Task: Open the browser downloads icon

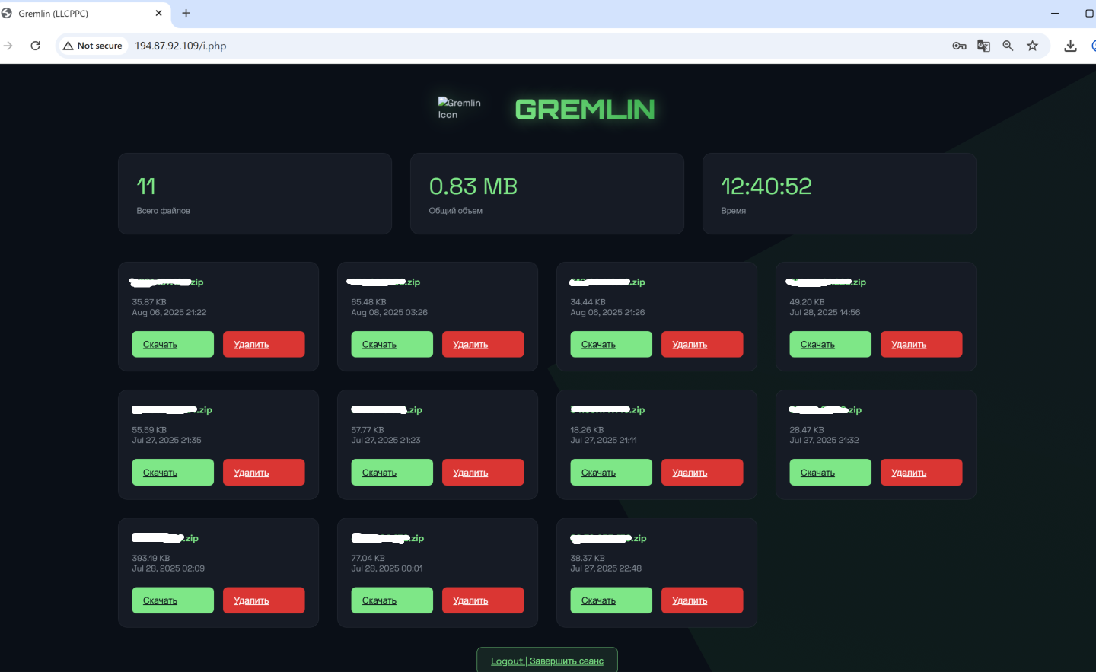Action: tap(1070, 46)
